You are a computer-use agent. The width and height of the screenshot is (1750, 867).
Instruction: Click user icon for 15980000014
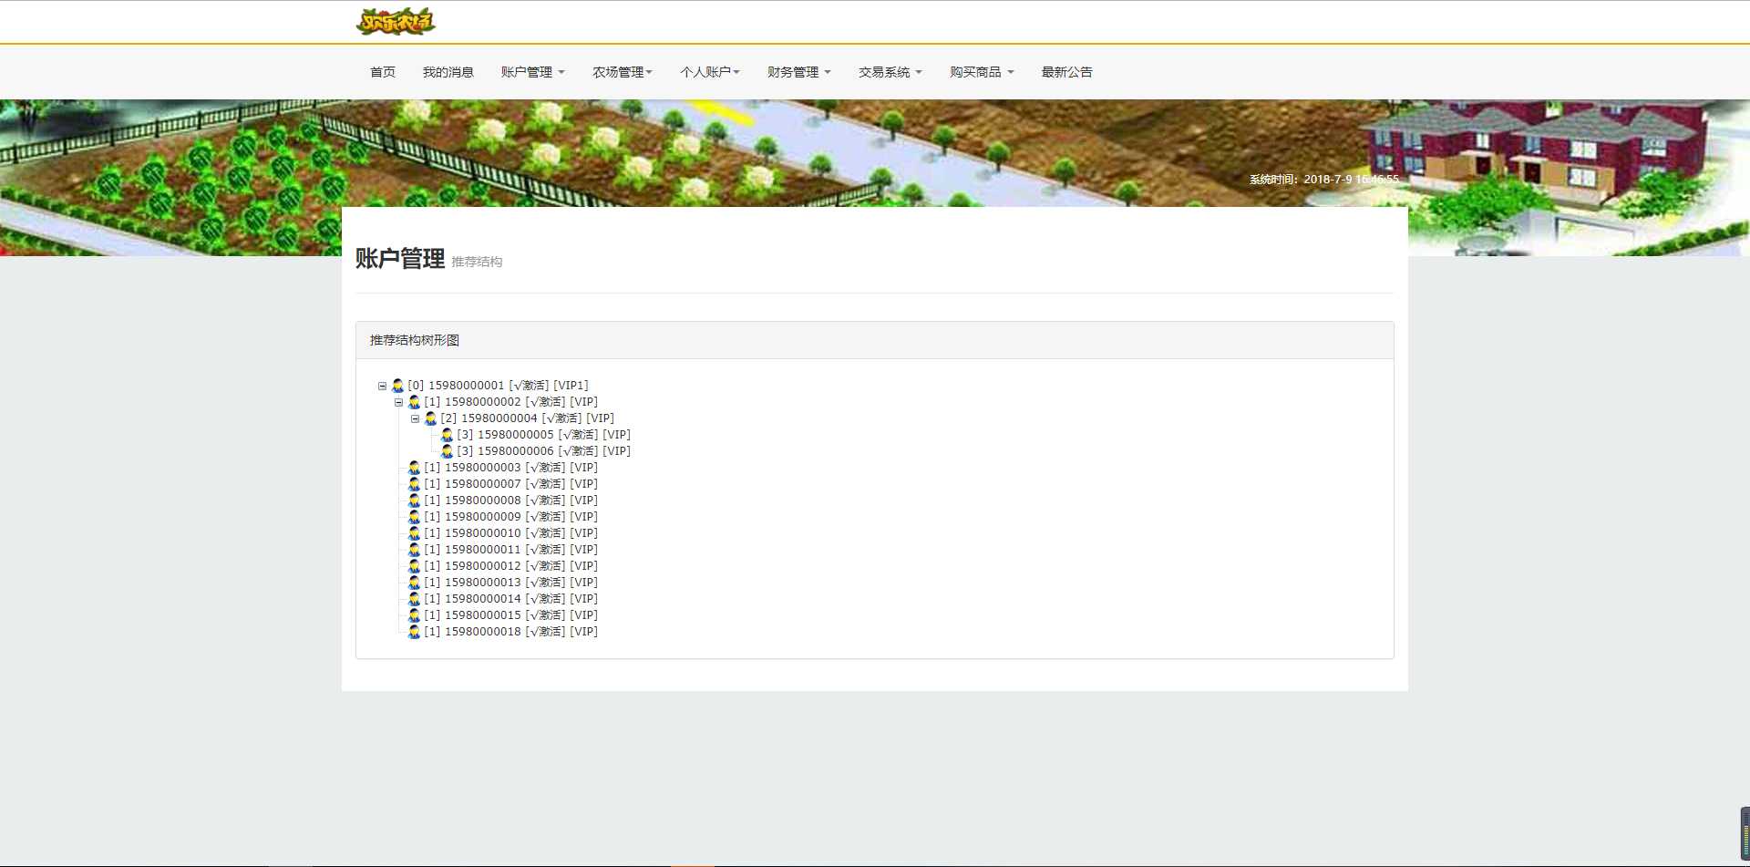click(414, 599)
